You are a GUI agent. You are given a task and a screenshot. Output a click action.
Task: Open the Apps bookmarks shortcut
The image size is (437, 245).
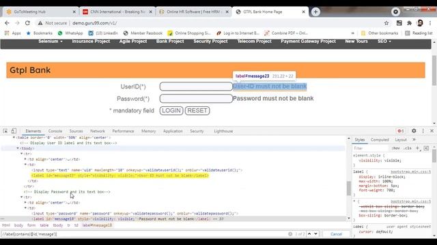12,33
